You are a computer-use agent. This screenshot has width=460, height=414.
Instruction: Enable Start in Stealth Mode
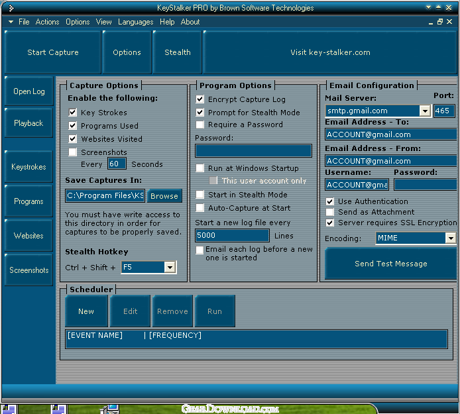pyautogui.click(x=200, y=194)
